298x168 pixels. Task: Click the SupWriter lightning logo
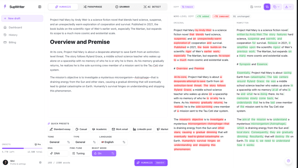coord(5,7)
